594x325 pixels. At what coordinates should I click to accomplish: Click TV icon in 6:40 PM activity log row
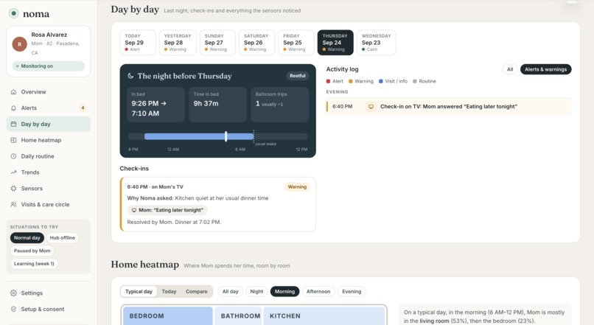click(371, 107)
